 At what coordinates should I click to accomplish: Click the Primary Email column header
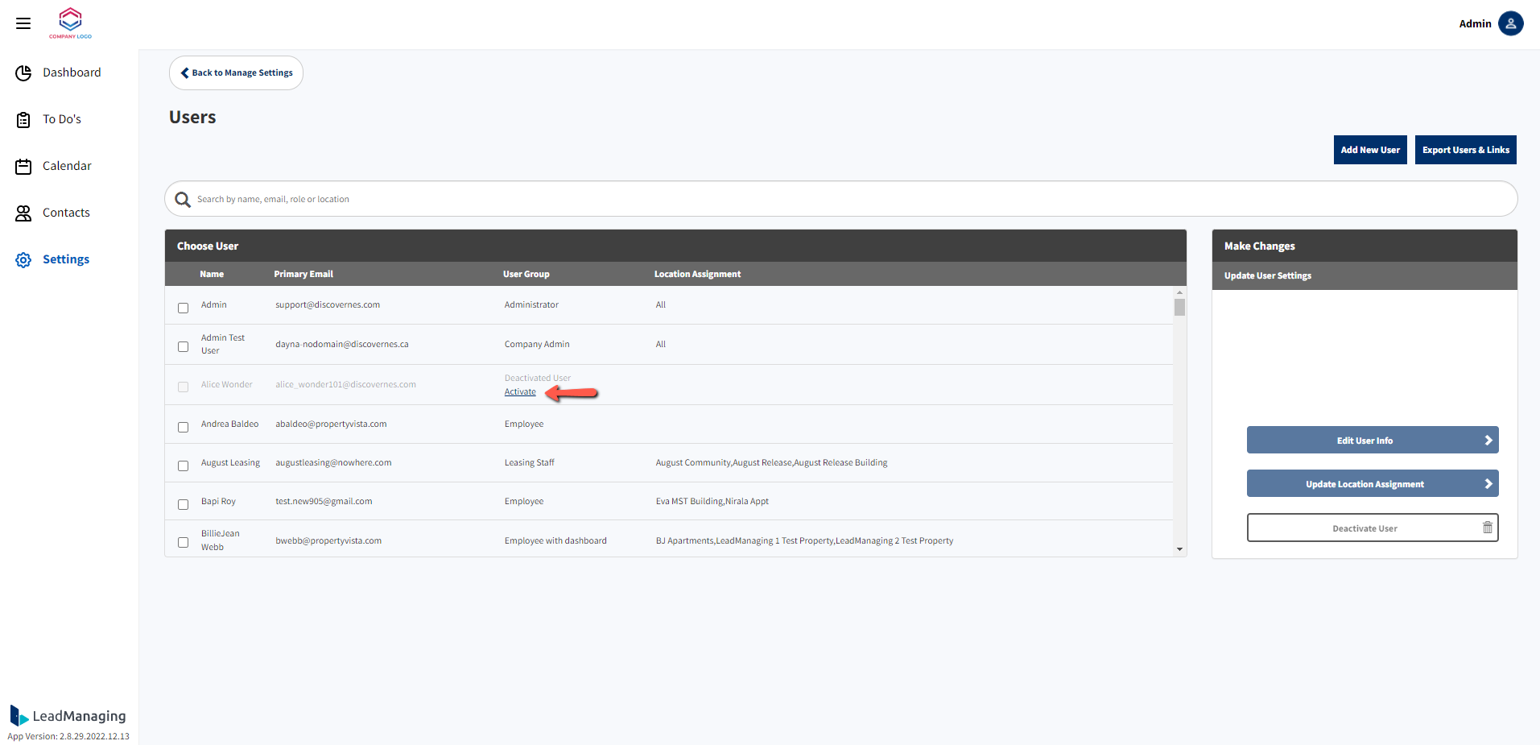coord(303,274)
